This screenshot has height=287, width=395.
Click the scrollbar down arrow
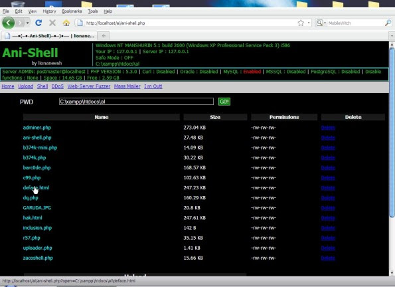392,272
